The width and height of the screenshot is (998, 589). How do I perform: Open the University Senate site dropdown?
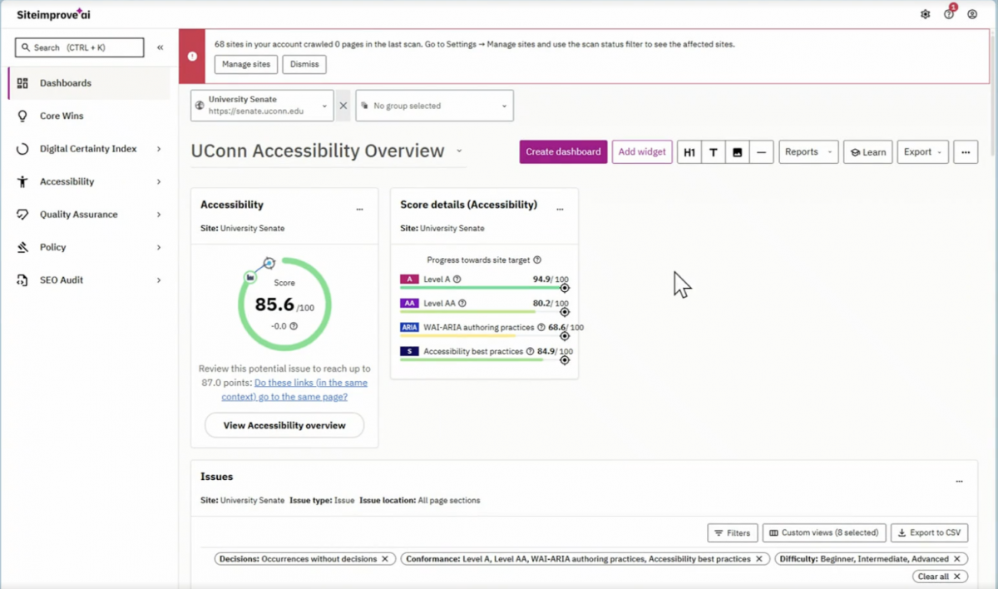262,106
